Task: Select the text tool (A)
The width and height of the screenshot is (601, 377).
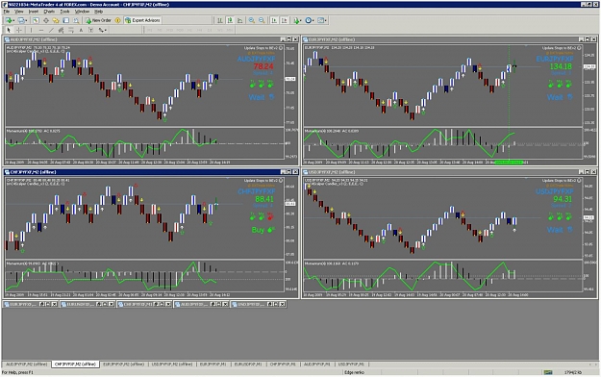Action: 81,30
